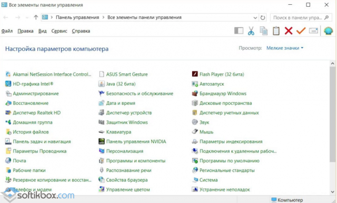The height and width of the screenshot is (203, 337).
Task: Open the Файл menu
Action: pos(7,31)
